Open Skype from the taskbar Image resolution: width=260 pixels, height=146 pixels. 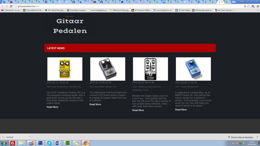[49, 143]
